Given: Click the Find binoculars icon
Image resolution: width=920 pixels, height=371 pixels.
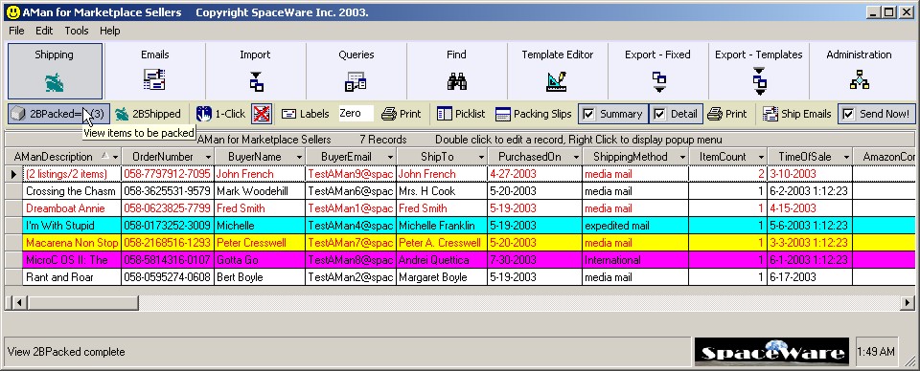Looking at the screenshot, I should tap(456, 80).
